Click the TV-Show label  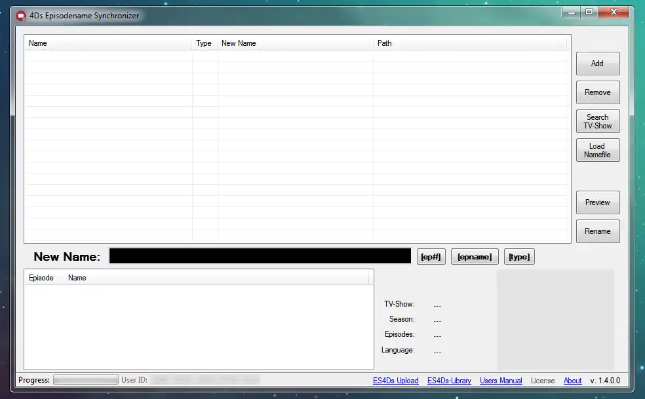(x=399, y=304)
